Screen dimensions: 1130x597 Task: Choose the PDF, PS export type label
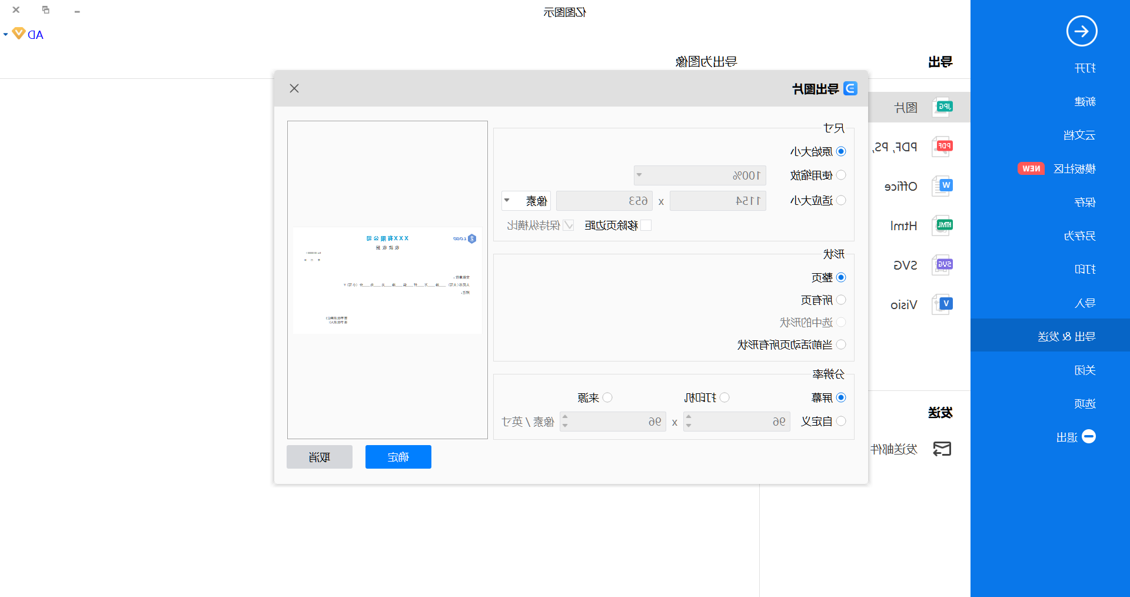895,147
